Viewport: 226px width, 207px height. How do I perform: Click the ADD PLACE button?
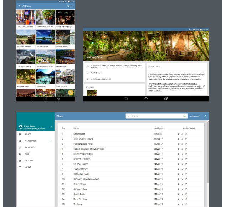tap(195, 116)
